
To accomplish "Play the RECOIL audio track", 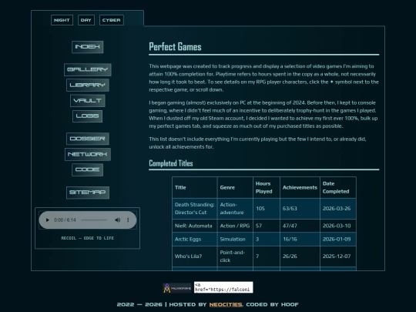I will pos(48,220).
